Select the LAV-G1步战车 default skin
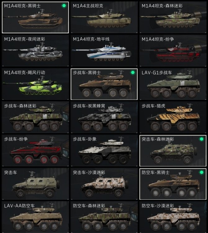The image size is (208, 233). coord(173,84)
